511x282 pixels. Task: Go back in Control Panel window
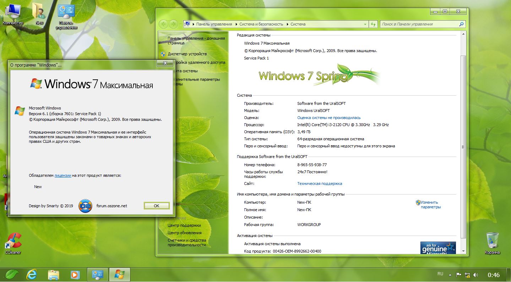click(163, 24)
